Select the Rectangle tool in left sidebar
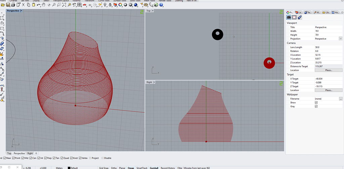The height and width of the screenshot is (169, 344). [2, 28]
